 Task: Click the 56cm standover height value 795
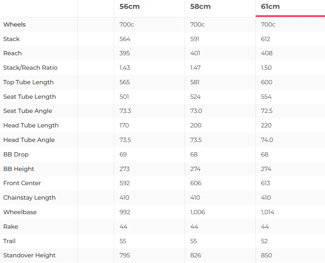click(125, 255)
